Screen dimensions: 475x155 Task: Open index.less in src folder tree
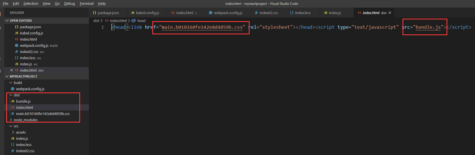(24, 145)
